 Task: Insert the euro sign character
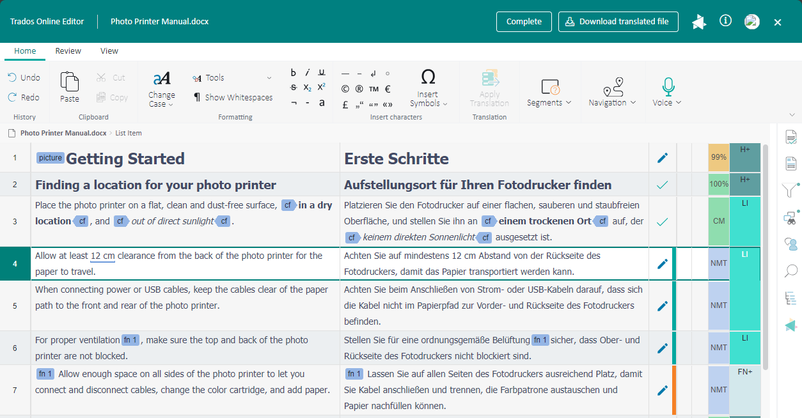point(387,89)
